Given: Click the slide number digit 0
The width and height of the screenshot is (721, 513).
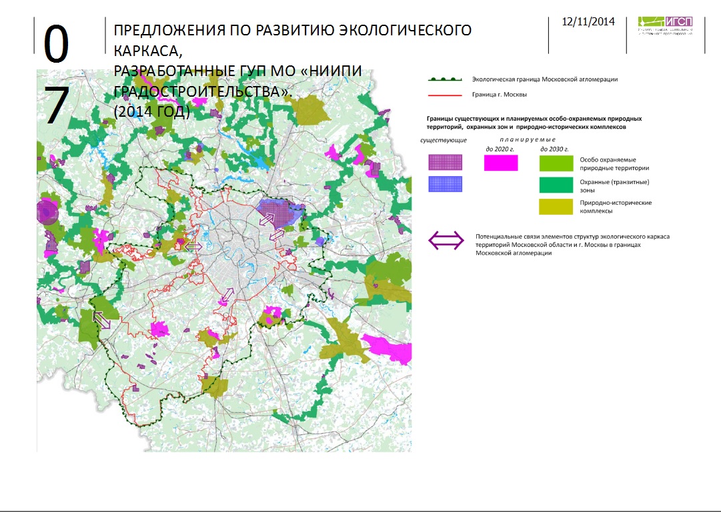Looking at the screenshot, I should pyautogui.click(x=56, y=44).
